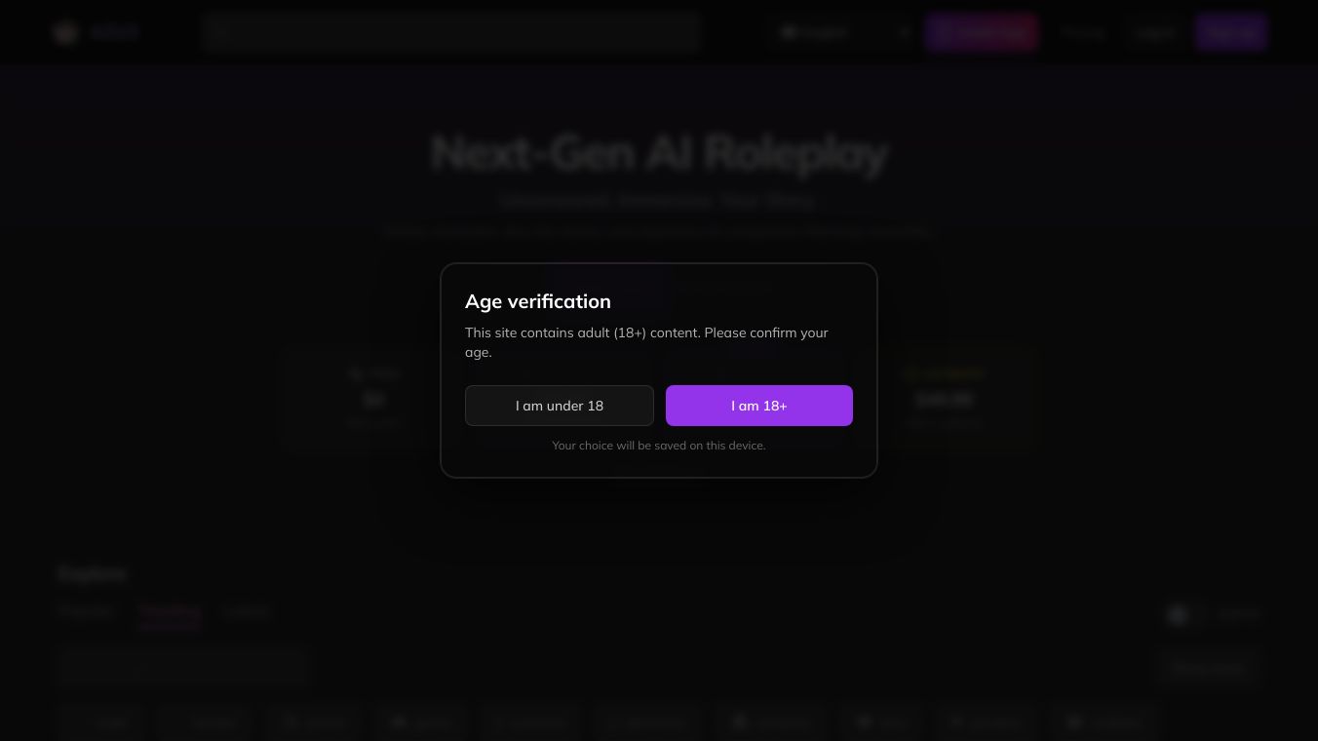The width and height of the screenshot is (1318, 741).
Task: Click the language icon beside English
Action: tap(789, 32)
